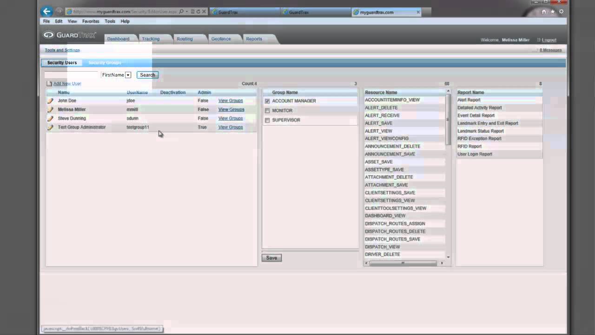Click the Save button under groups
This screenshot has height=335, width=595.
point(271,258)
